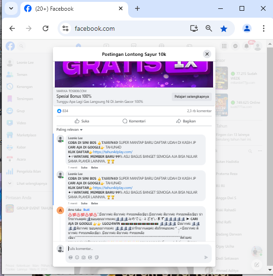Click the commenter profile switcher avatar
Image resolution: width=273 pixels, height=276 pixels.
point(60,249)
